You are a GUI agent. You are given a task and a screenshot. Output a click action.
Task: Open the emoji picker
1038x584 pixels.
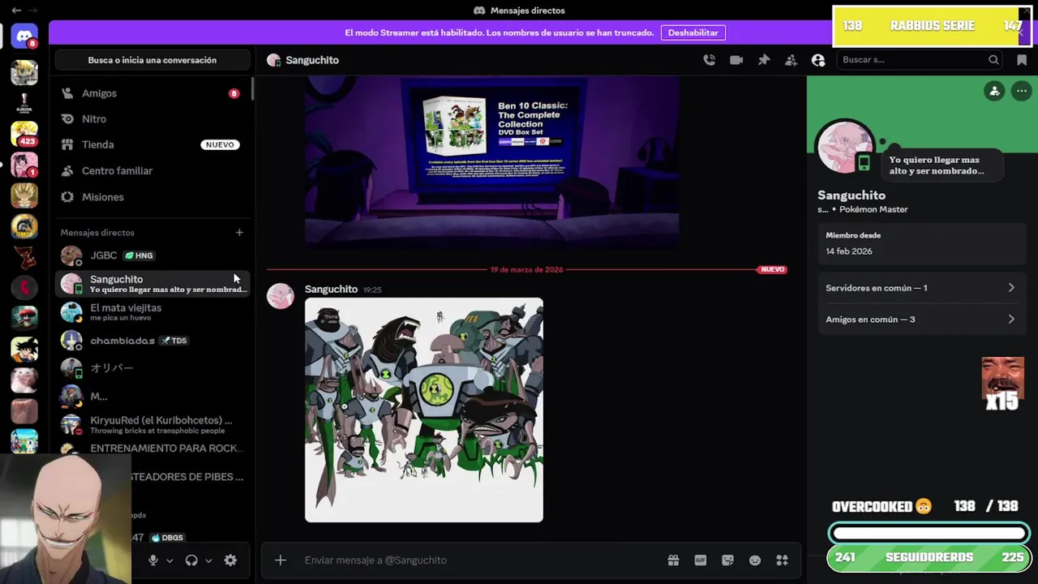(x=755, y=560)
